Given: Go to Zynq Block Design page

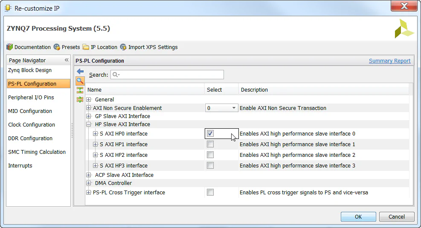Looking at the screenshot, I should pyautogui.click(x=30, y=70).
